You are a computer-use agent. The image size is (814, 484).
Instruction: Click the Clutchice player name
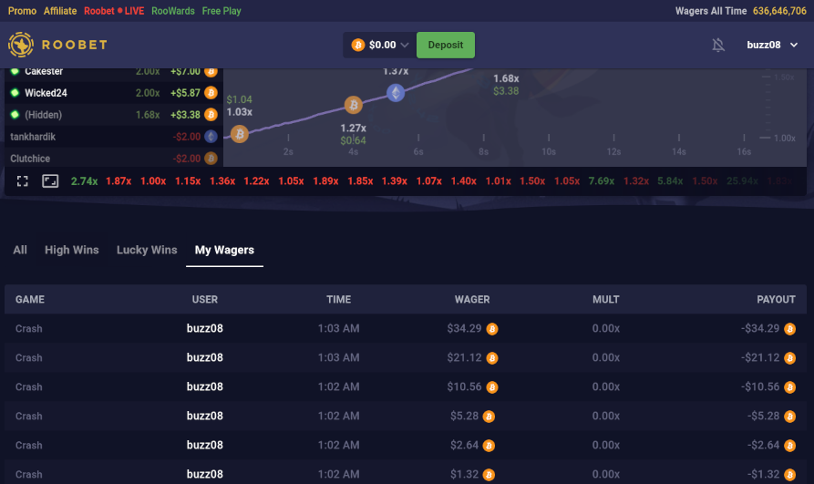coord(30,159)
